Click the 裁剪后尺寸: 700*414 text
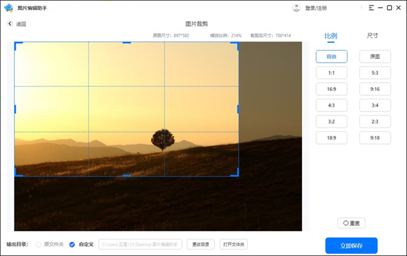The image size is (407, 256). [271, 35]
